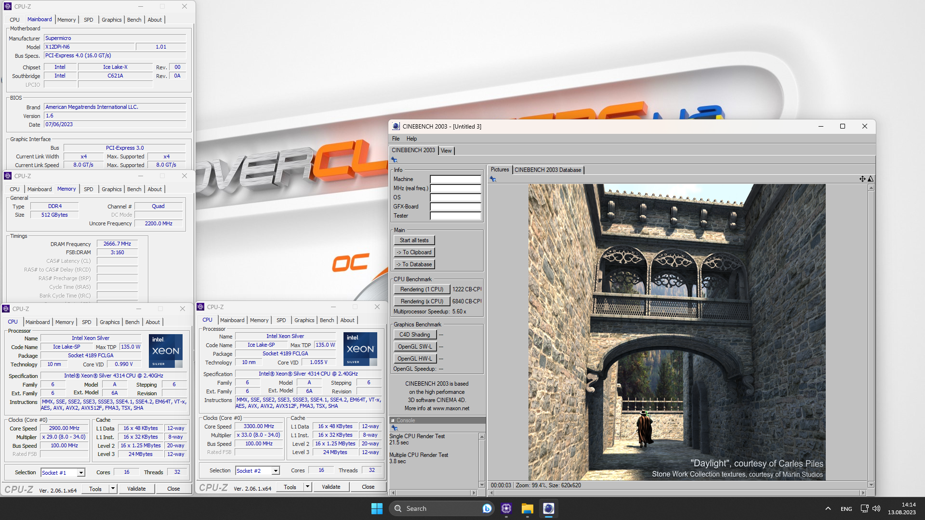
Task: Click the app icon of the Memory CPU-Z window
Action: pos(7,176)
